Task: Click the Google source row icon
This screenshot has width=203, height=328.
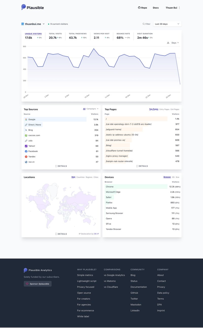Action: [26, 120]
